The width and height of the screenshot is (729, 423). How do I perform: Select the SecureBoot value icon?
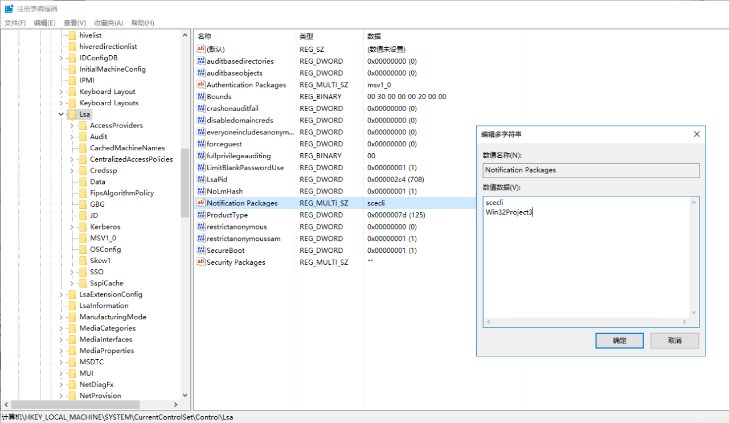(x=200, y=250)
